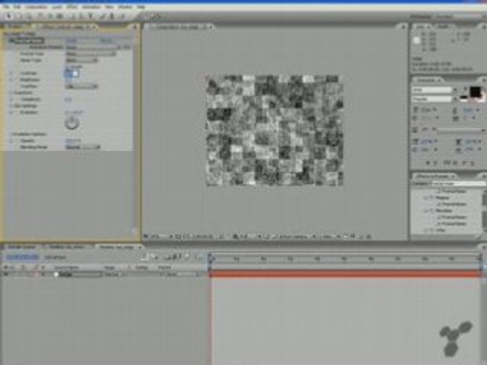
Task: Open the Animation menu
Action: (92, 7)
